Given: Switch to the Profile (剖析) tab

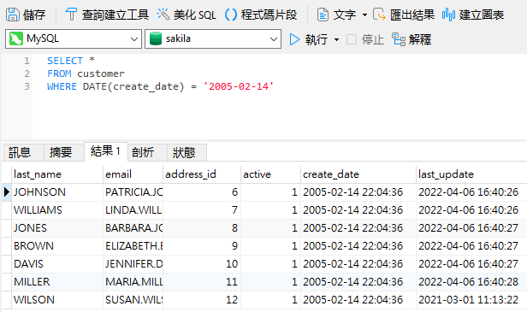Looking at the screenshot, I should (147, 152).
